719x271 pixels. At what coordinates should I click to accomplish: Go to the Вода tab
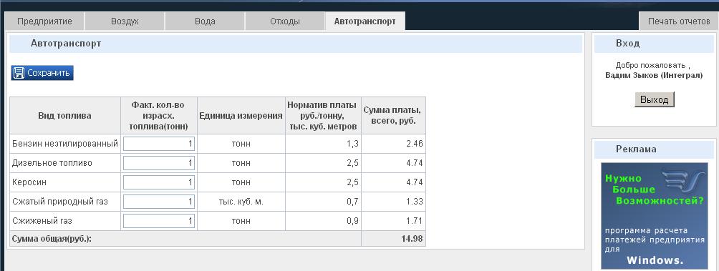coord(205,21)
